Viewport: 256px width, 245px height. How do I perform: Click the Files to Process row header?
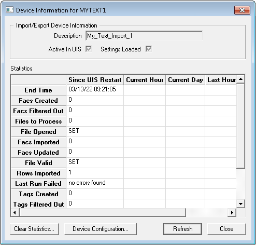click(38, 121)
